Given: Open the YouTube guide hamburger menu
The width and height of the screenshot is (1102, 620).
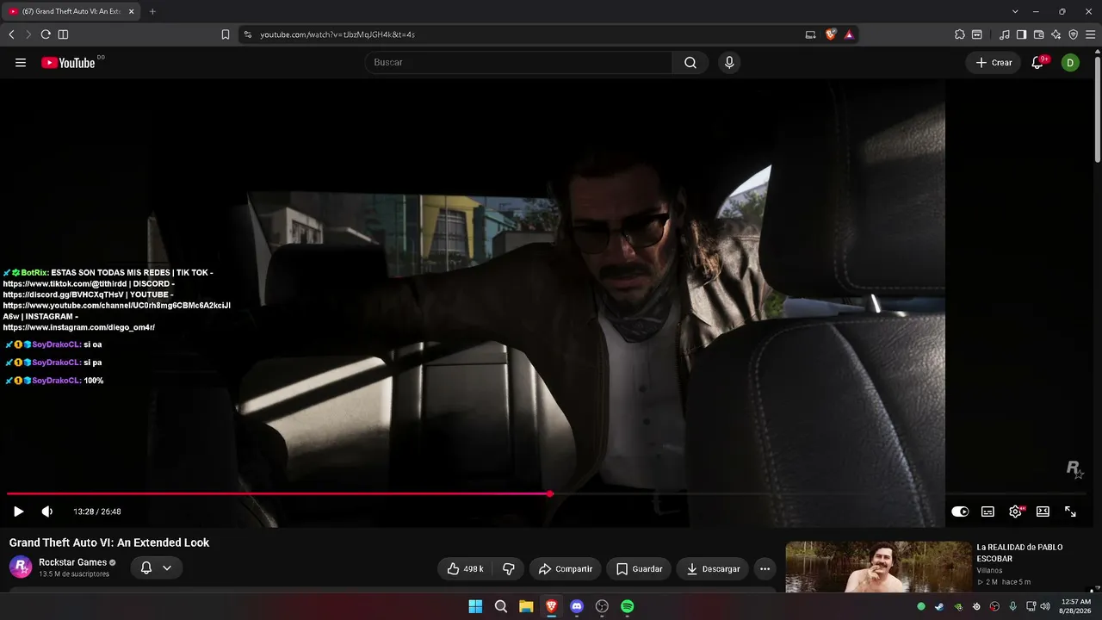Looking at the screenshot, I should pos(21,63).
